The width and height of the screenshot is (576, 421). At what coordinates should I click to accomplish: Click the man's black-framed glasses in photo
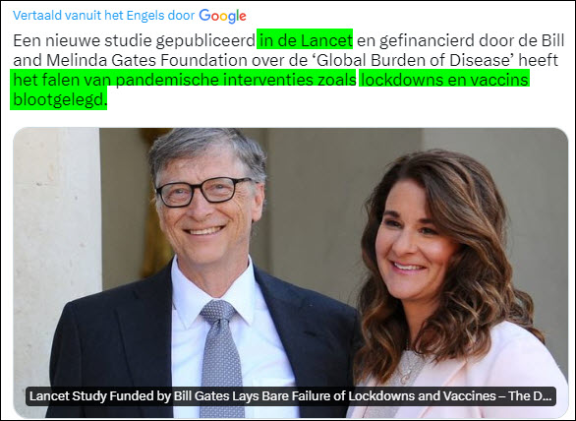[204, 192]
